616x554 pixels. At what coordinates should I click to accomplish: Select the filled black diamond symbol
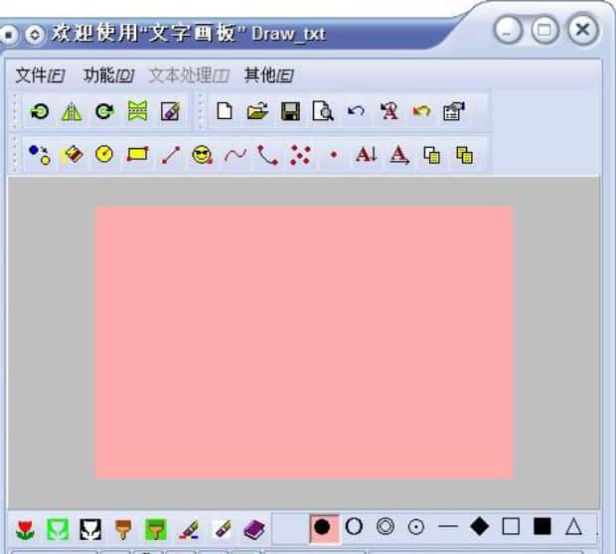(479, 527)
